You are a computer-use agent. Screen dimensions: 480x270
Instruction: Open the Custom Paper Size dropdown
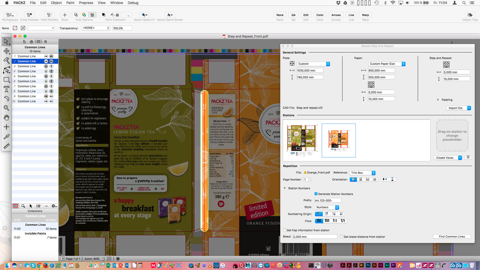[x=387, y=64]
